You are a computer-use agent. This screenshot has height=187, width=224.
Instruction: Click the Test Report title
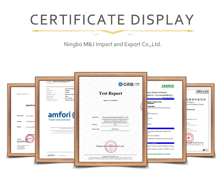[111, 93]
